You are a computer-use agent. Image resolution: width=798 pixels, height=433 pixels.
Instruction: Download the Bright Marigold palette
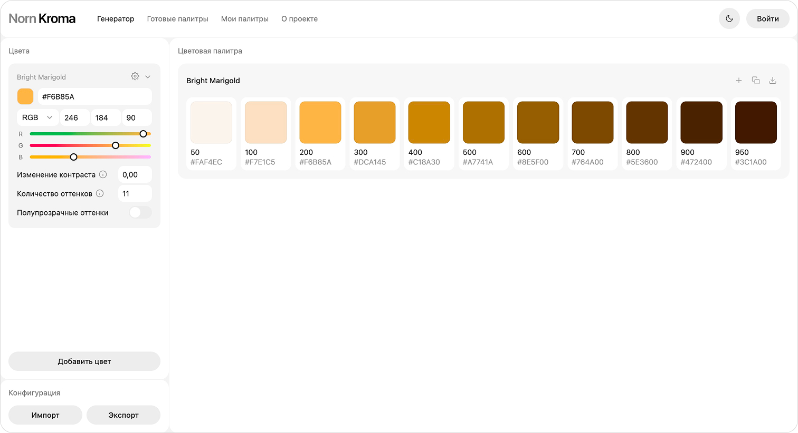(x=773, y=81)
